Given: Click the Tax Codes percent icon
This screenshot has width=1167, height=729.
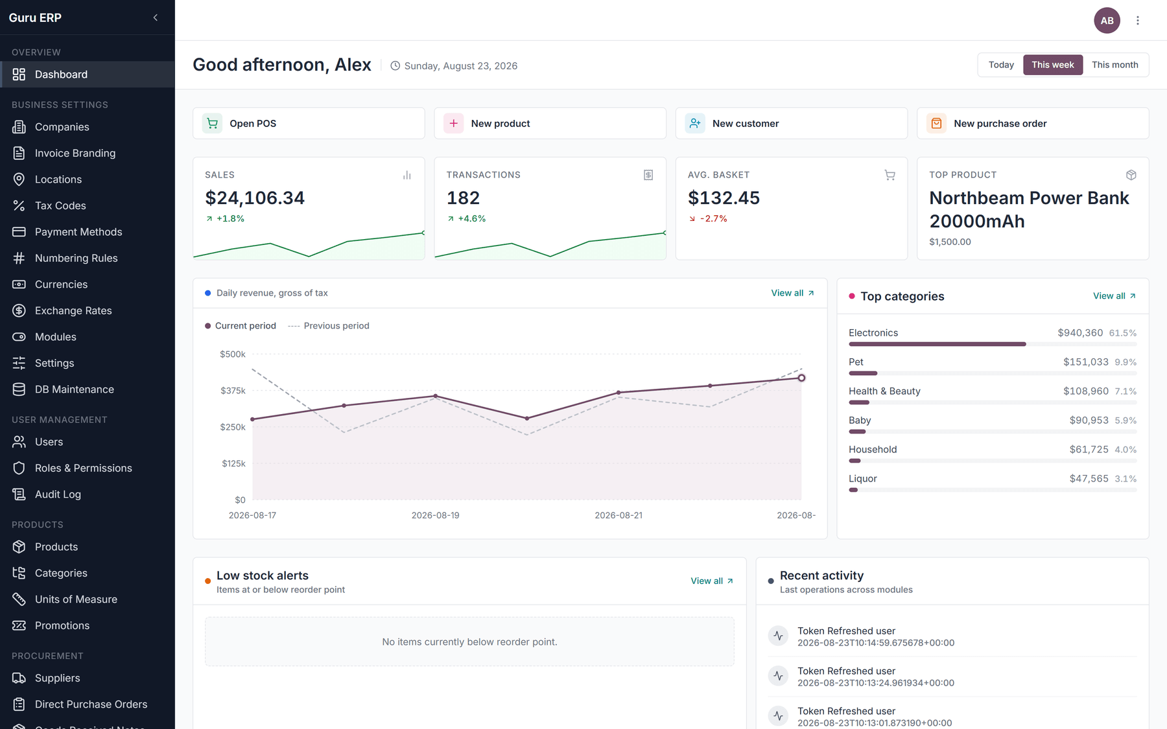Looking at the screenshot, I should coord(19,205).
